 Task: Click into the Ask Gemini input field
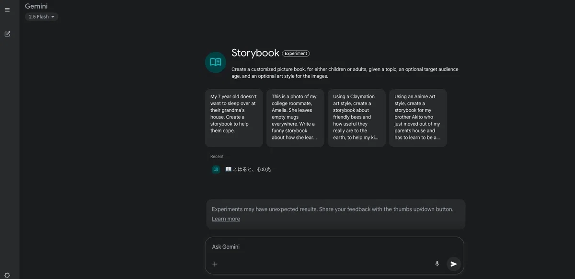point(334,247)
